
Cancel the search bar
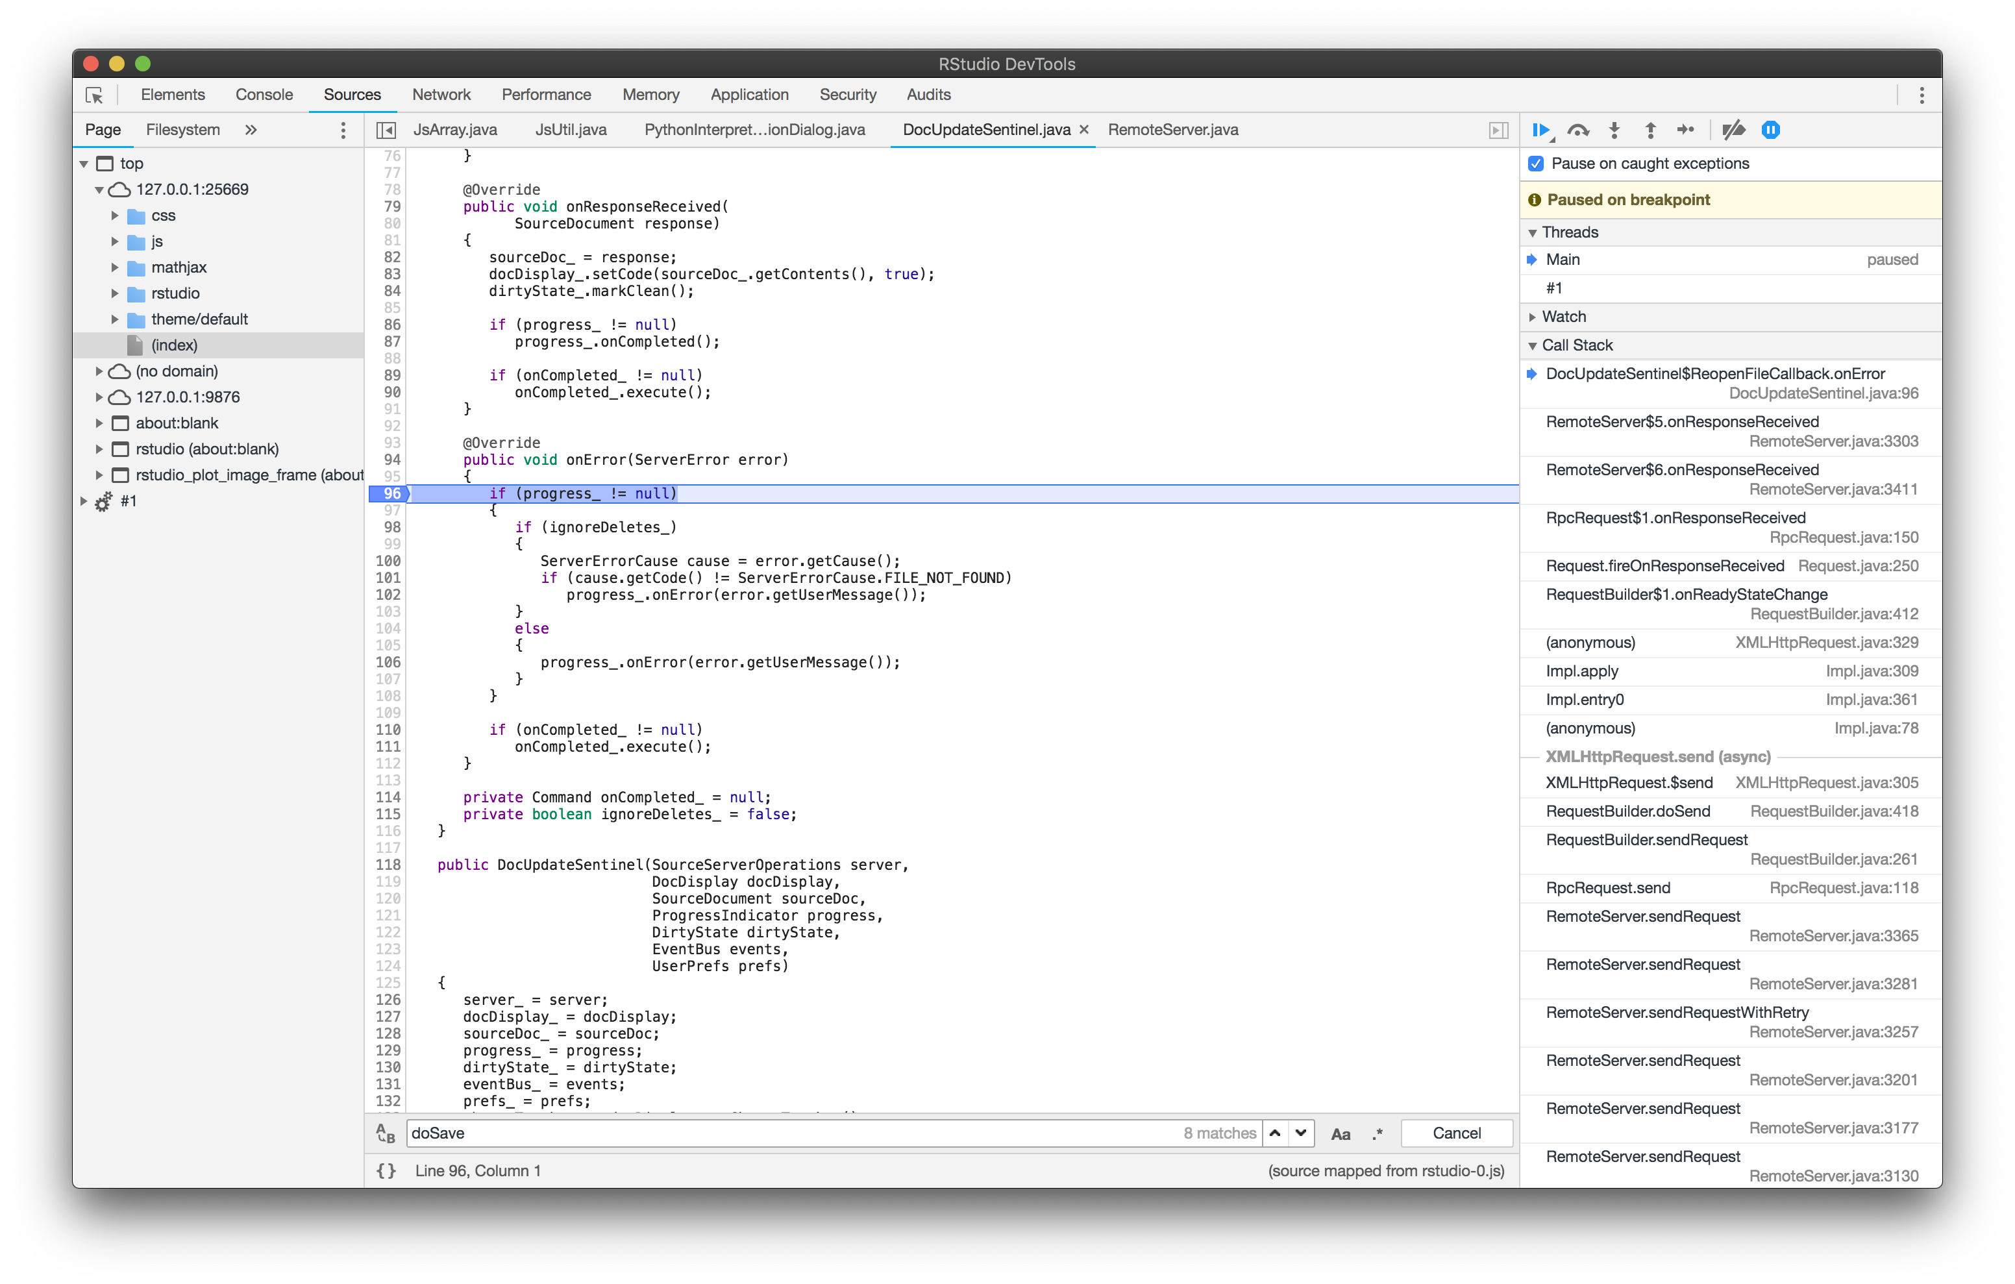tap(1456, 1133)
